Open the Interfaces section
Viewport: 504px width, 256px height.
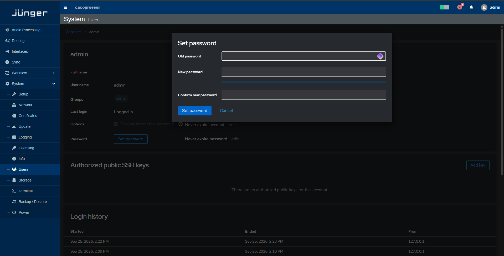tap(30, 51)
